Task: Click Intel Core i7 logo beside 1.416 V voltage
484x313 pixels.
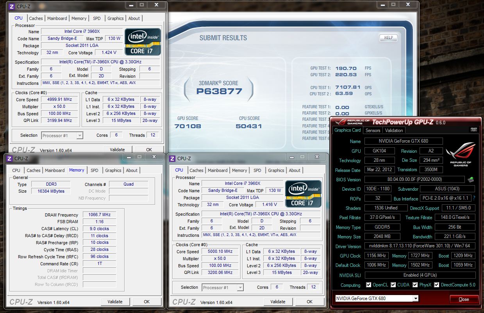Action: click(304, 193)
